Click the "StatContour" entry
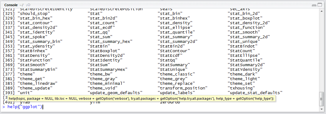This screenshot has width=326, height=114. 174,51
